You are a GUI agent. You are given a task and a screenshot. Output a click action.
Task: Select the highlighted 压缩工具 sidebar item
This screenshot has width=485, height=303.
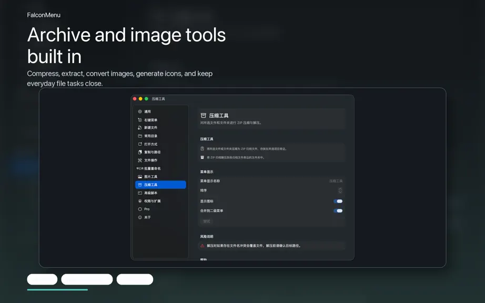click(x=160, y=185)
